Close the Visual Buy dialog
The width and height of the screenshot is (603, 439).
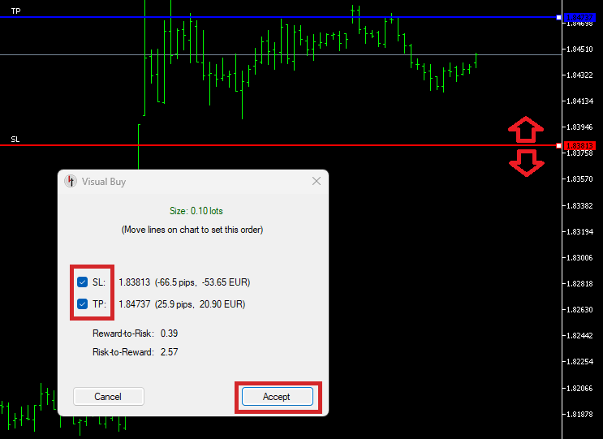(x=317, y=181)
